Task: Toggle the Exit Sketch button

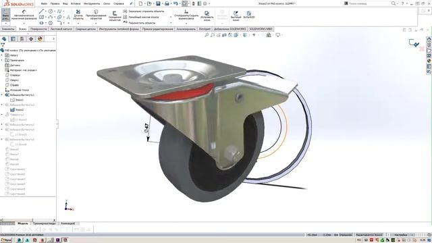Action: [x=5, y=15]
